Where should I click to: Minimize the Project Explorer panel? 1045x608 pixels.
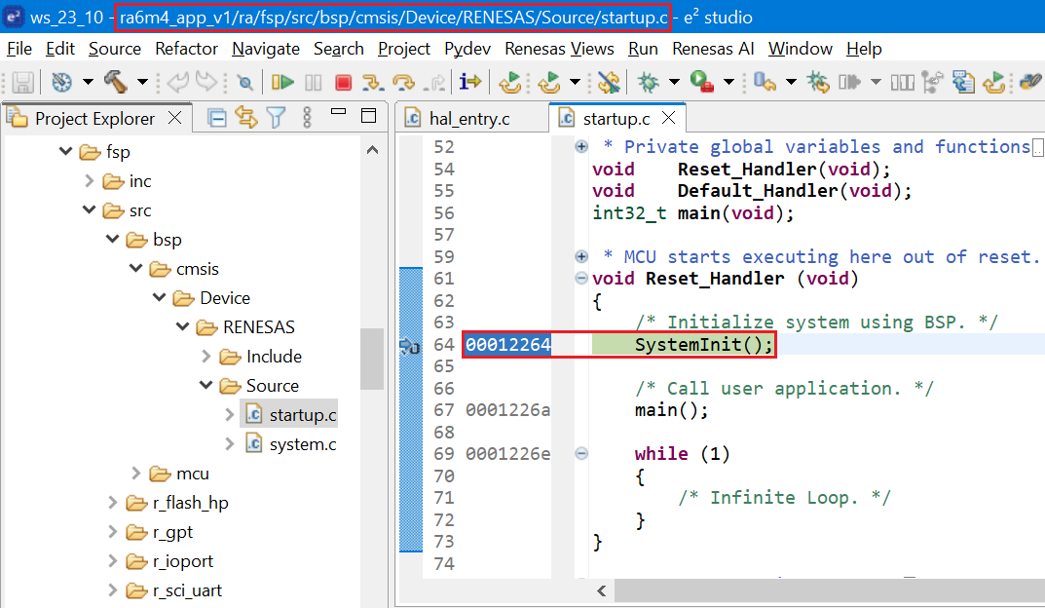pos(339,112)
